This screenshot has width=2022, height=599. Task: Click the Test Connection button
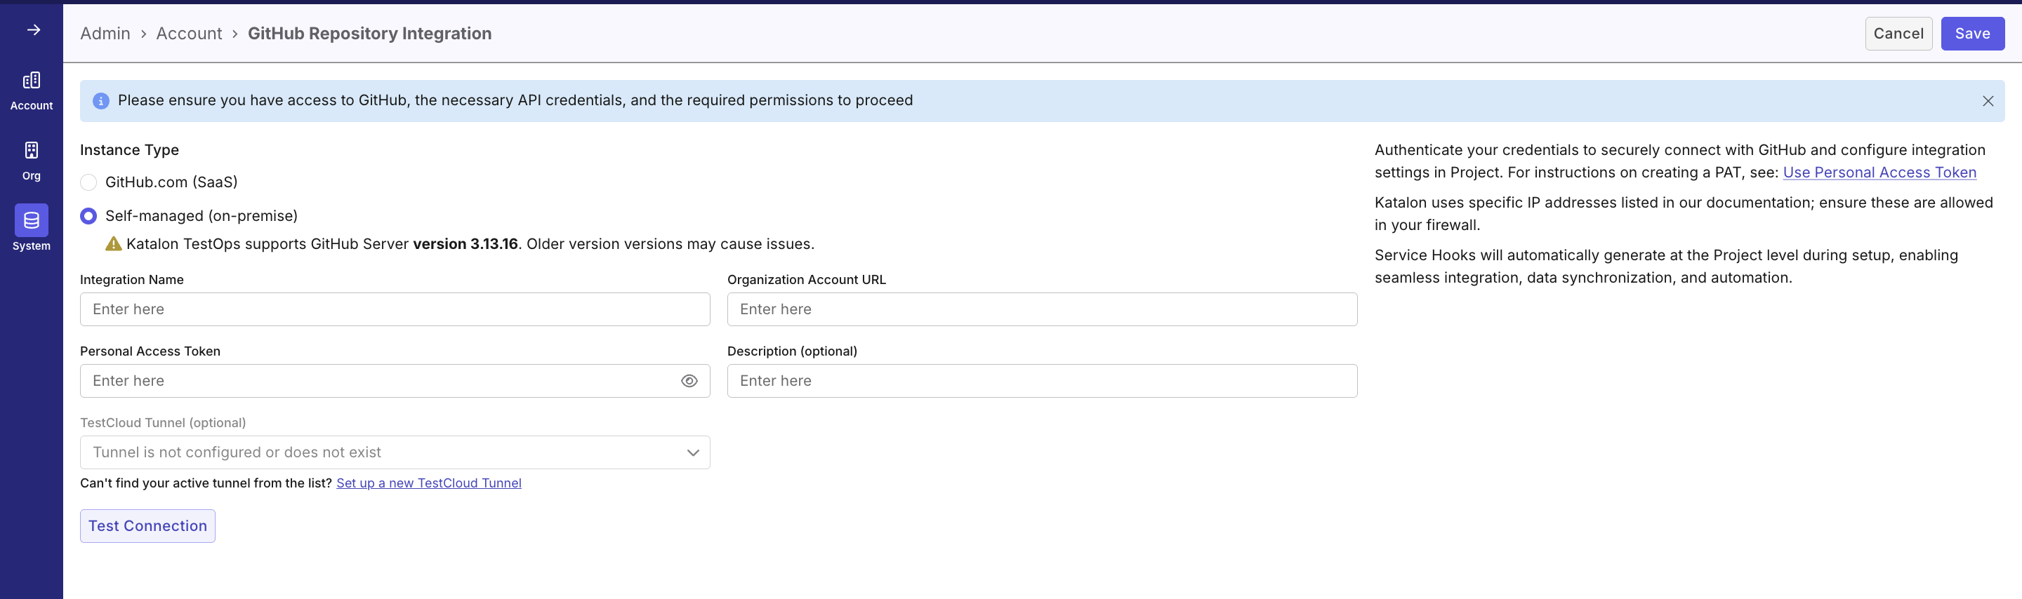coord(147,526)
